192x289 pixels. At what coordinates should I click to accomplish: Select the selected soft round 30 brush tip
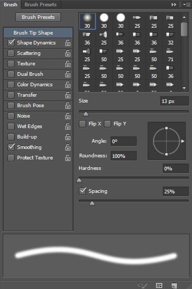click(x=88, y=21)
